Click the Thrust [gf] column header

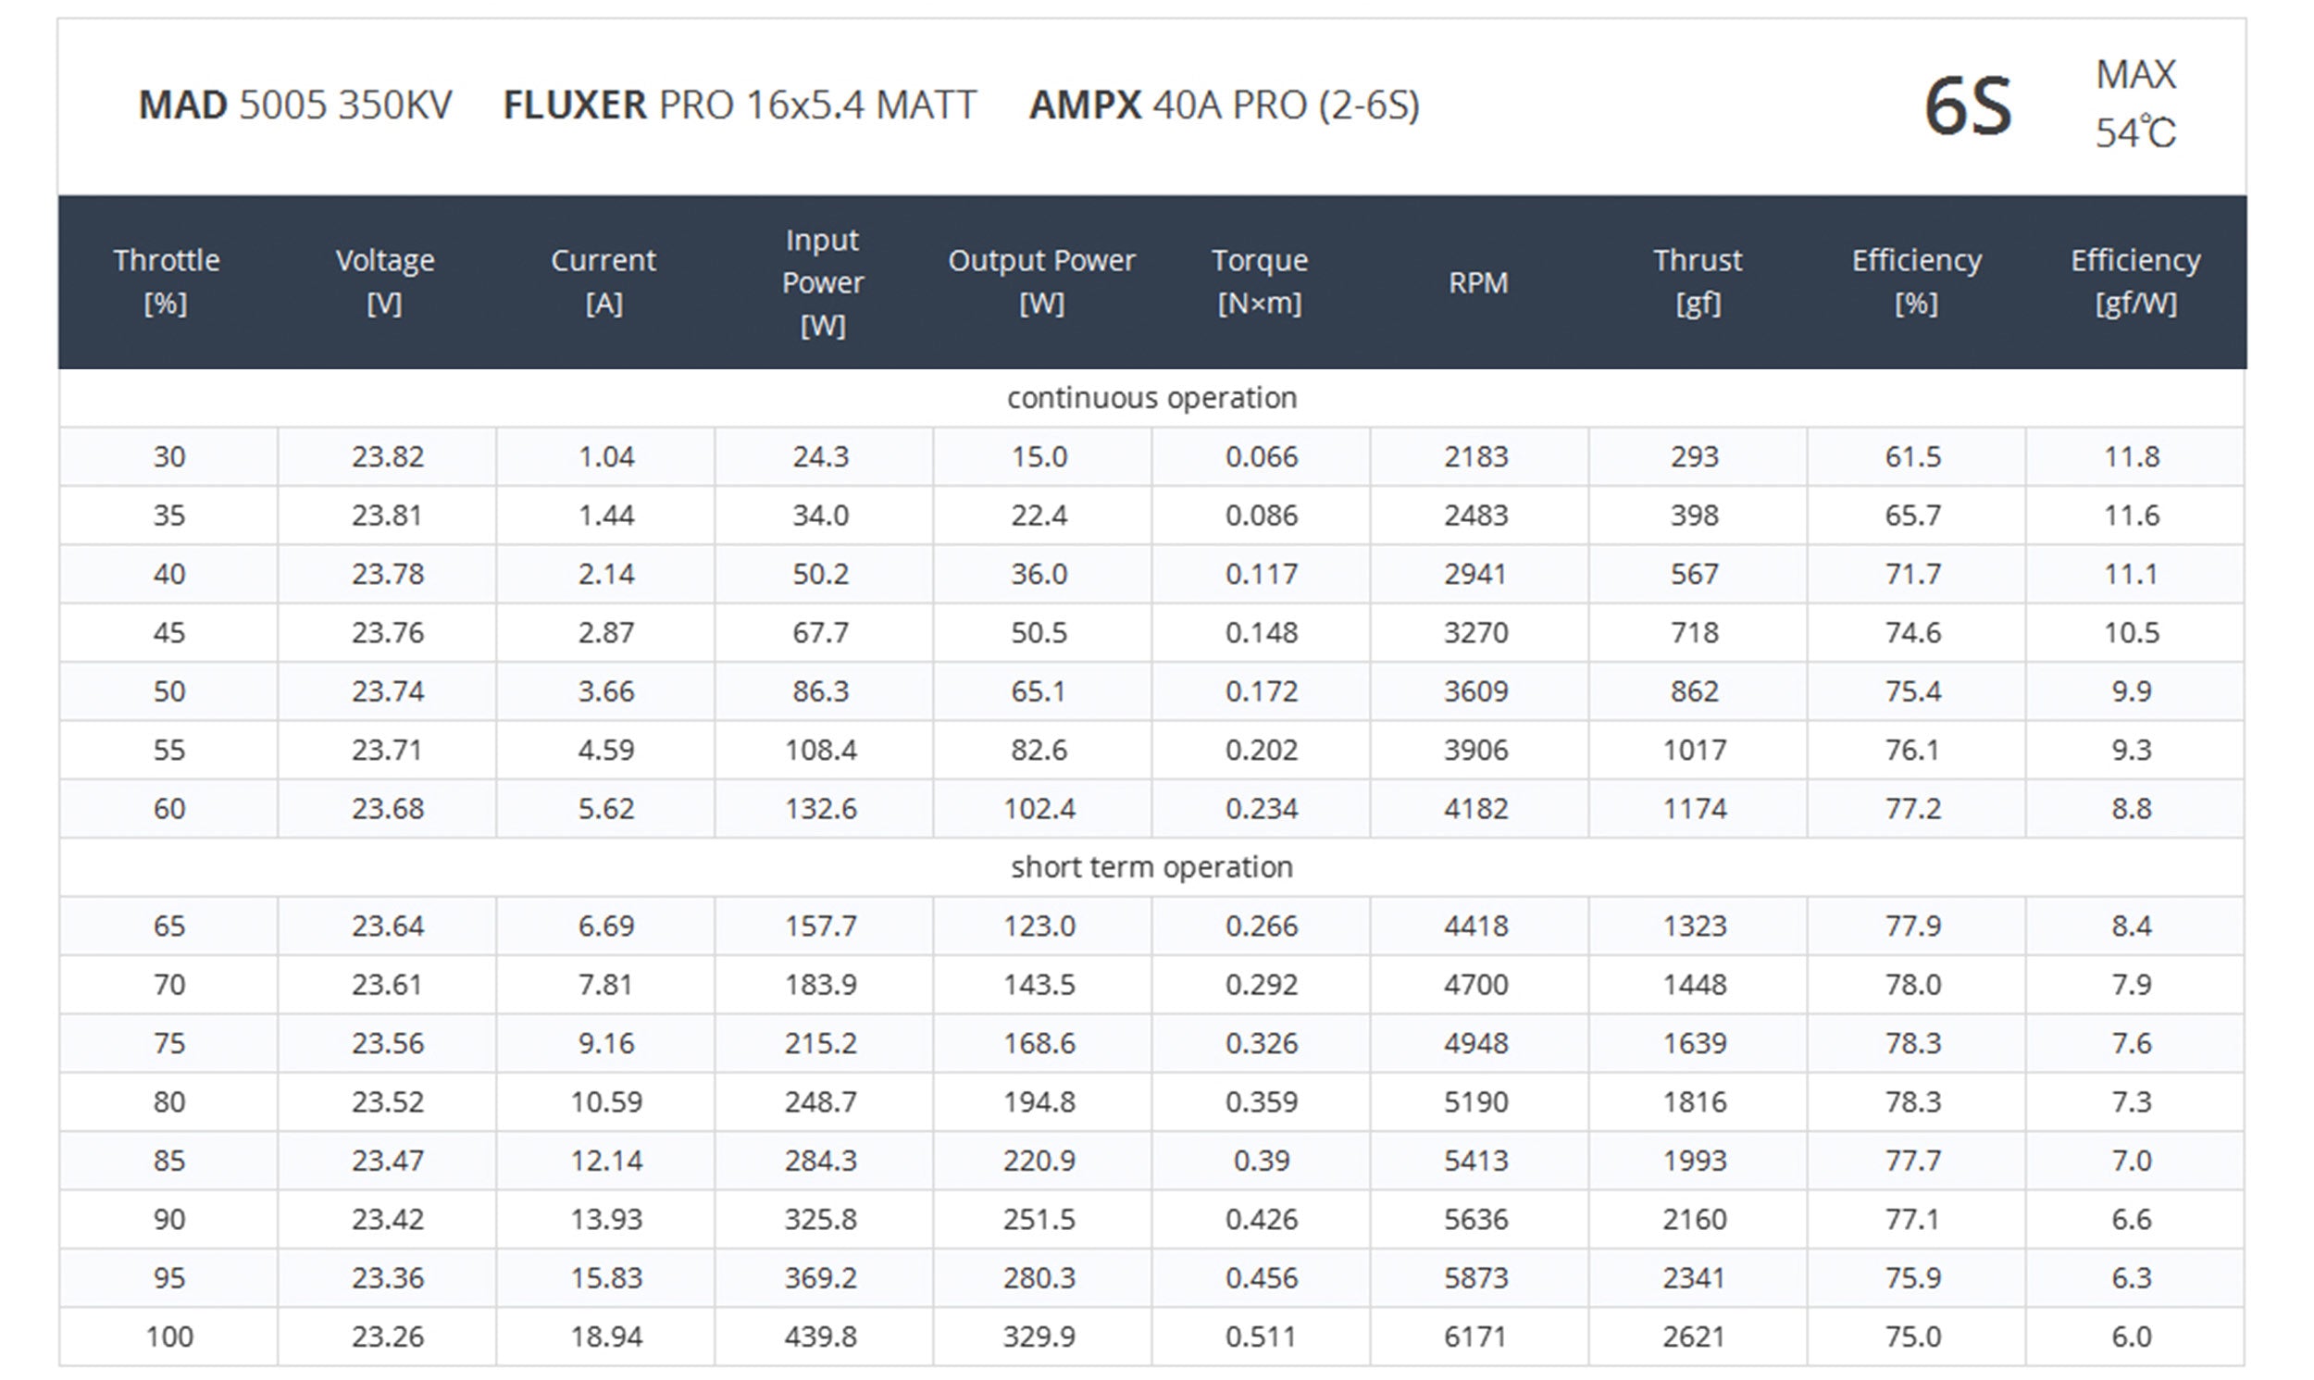coord(1698,281)
